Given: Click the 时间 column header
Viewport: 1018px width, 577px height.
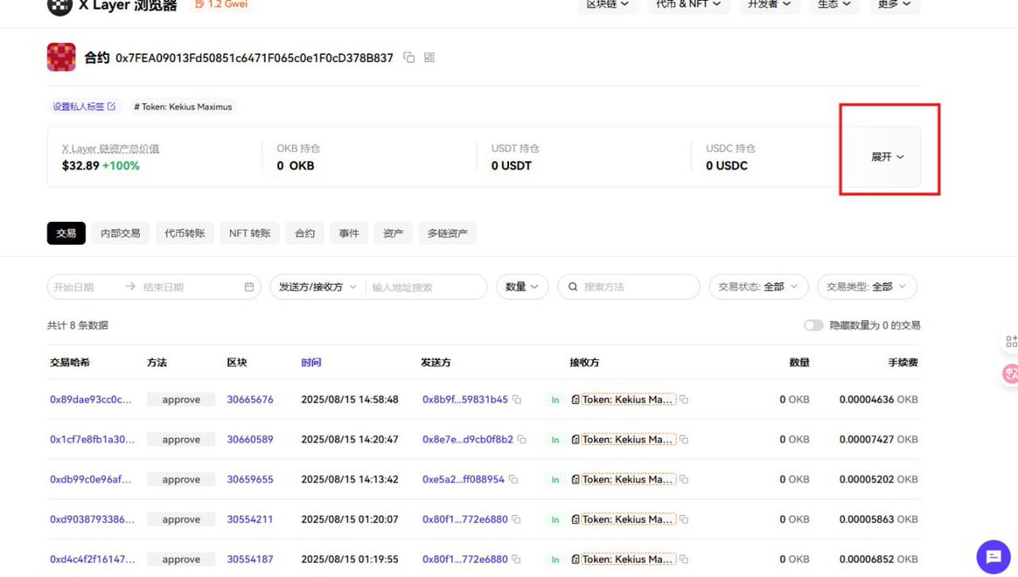Looking at the screenshot, I should point(311,363).
